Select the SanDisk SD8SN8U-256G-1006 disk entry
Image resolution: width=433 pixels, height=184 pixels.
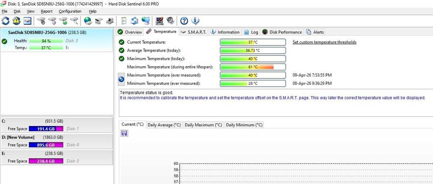(x=57, y=40)
